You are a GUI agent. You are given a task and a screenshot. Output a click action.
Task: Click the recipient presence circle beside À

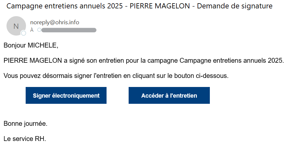39,30
